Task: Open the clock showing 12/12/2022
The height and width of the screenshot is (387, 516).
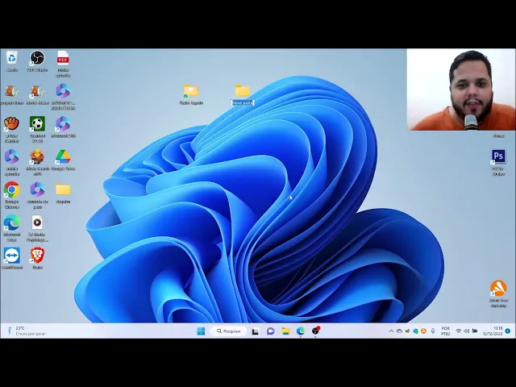Action: click(x=493, y=331)
